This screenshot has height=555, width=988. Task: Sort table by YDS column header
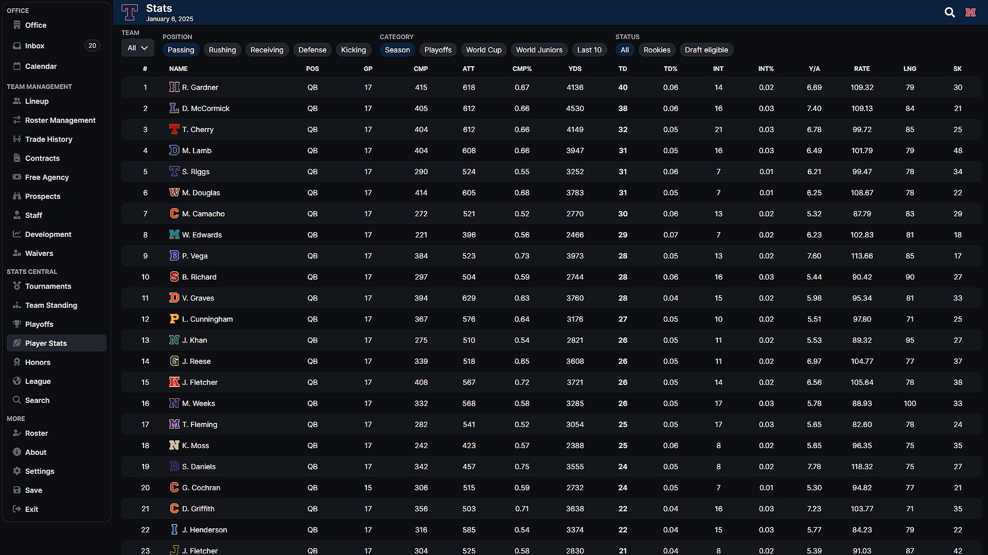point(575,69)
